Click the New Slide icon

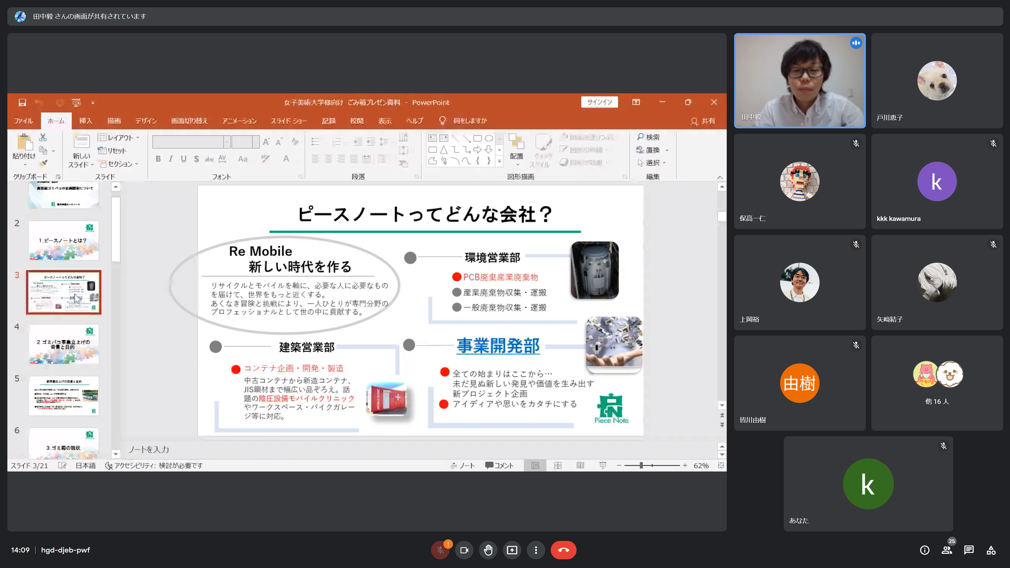(81, 141)
